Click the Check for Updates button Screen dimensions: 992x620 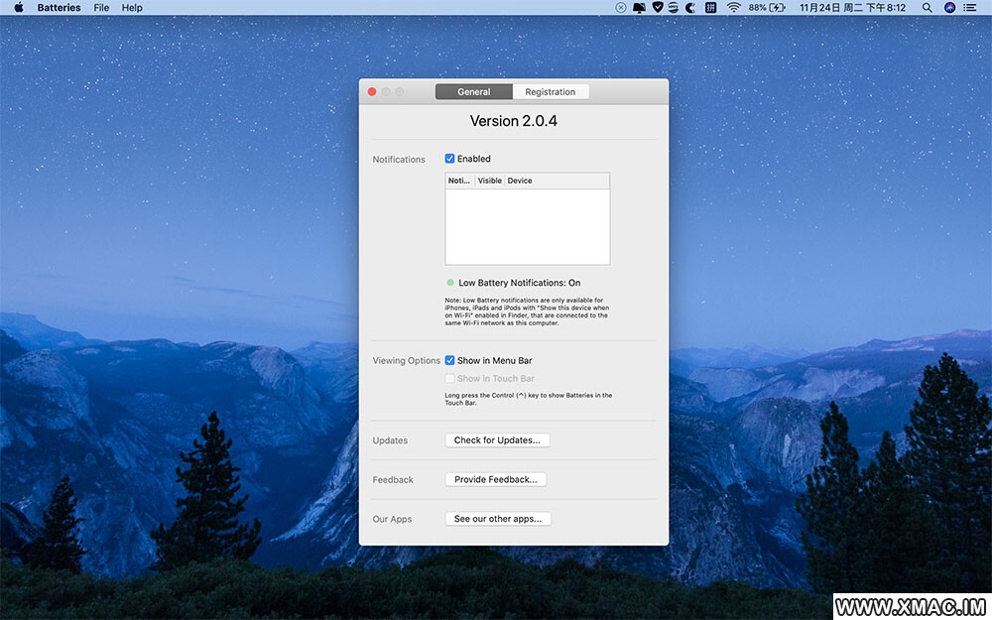(x=497, y=439)
